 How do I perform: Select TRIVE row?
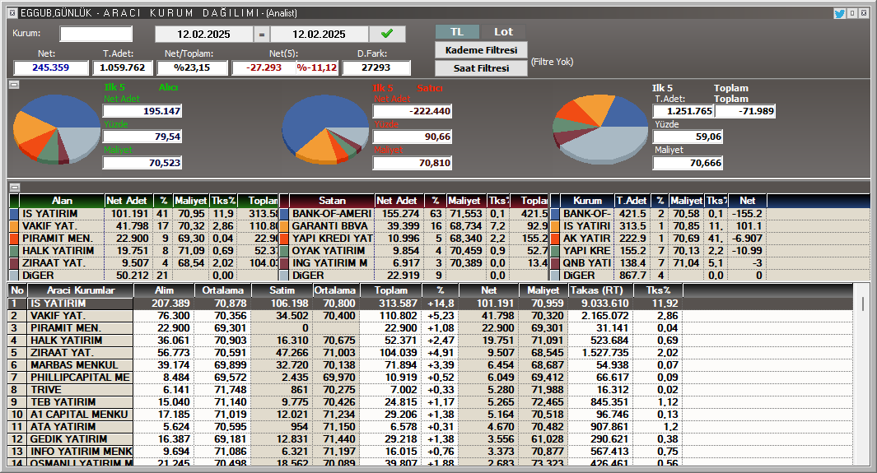pos(430,390)
